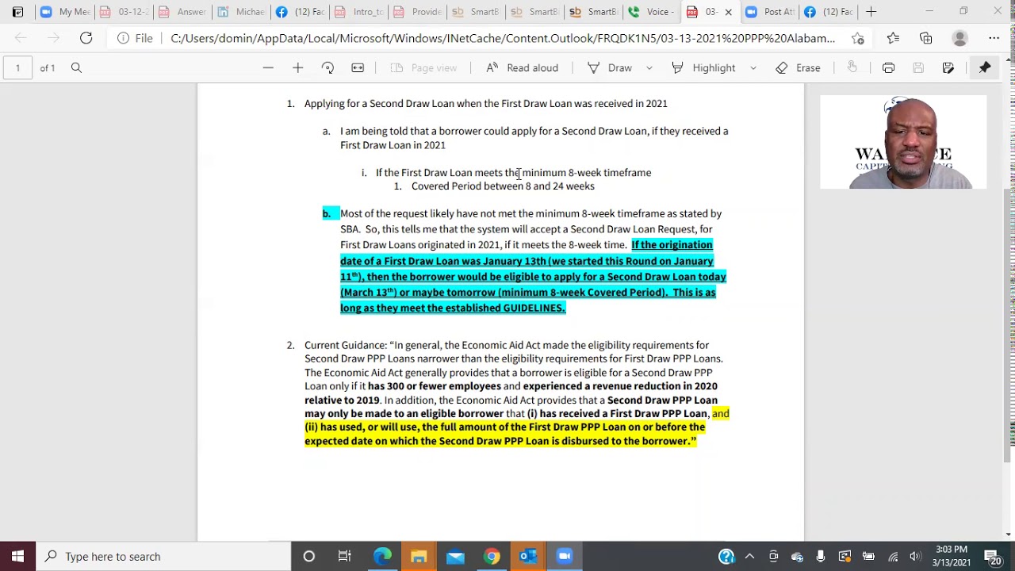Start Read aloud

point(522,68)
